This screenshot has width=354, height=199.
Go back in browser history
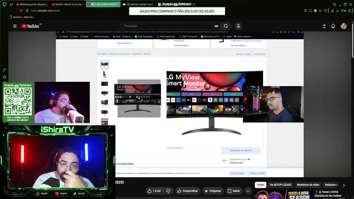coord(11,11)
